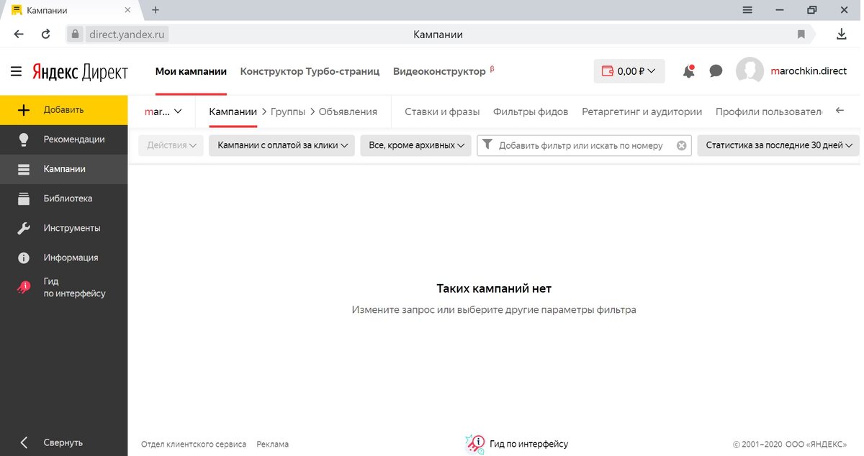The width and height of the screenshot is (864, 456).
Task: Open the Библиотека section in sidebar
Action: 24,198
